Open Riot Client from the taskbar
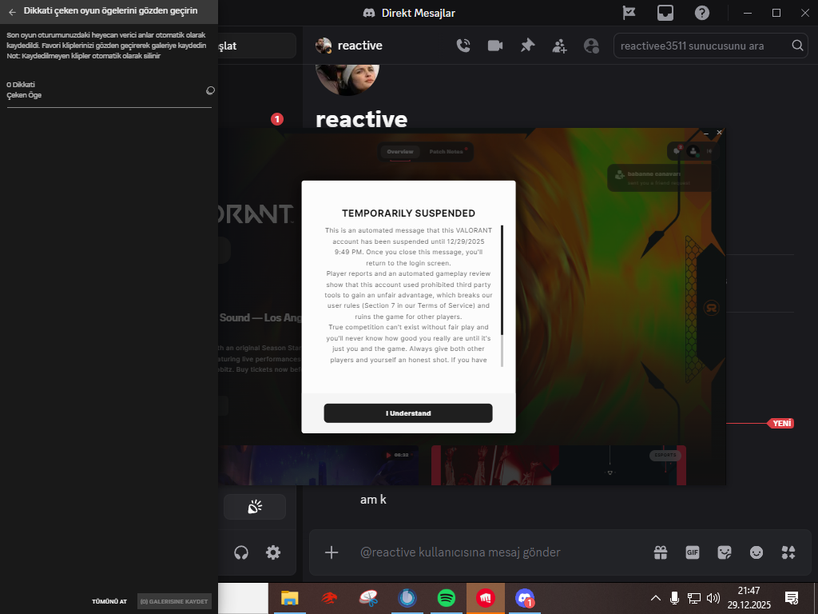Screen dimensions: 818x614 tap(485, 598)
